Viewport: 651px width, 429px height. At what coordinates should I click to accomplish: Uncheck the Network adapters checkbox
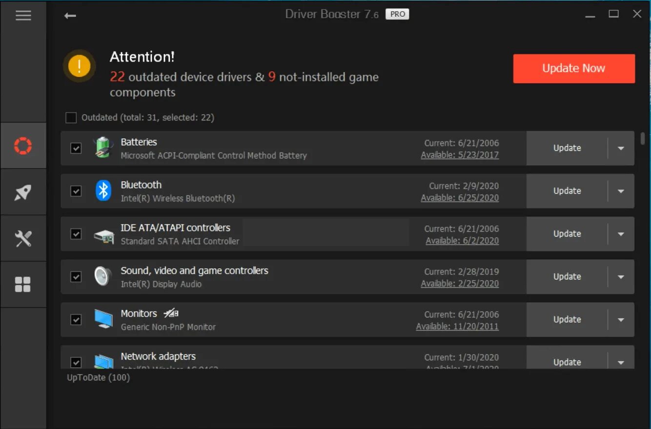pos(76,362)
